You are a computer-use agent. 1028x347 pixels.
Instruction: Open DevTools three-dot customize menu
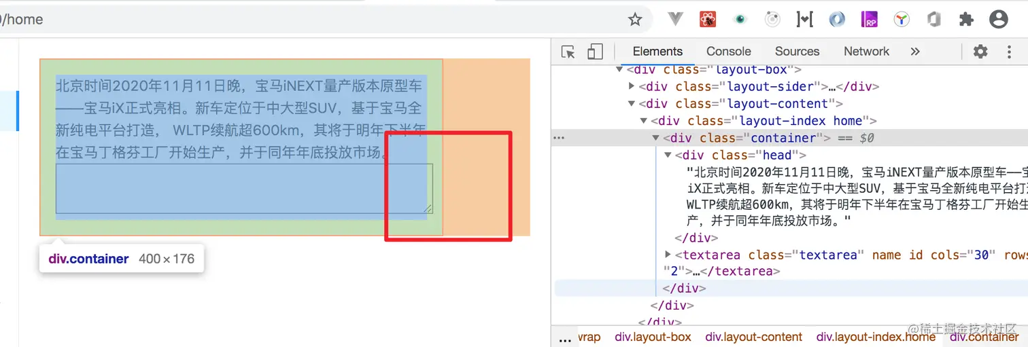pyautogui.click(x=1008, y=52)
